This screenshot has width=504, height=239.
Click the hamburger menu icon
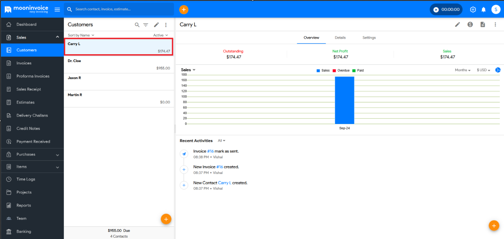pos(57,9)
